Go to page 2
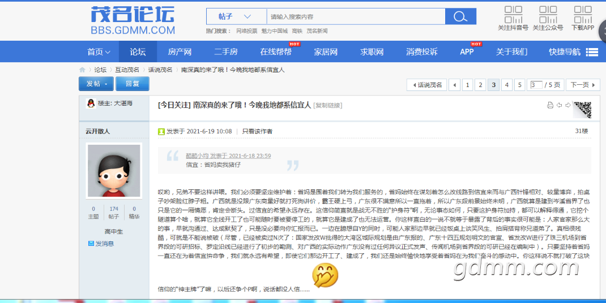Screen dimensions: 606x303 point(480,85)
